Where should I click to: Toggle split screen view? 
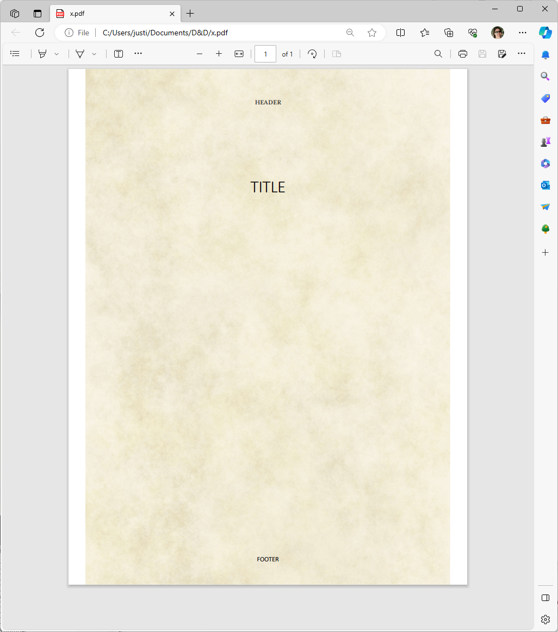(401, 33)
